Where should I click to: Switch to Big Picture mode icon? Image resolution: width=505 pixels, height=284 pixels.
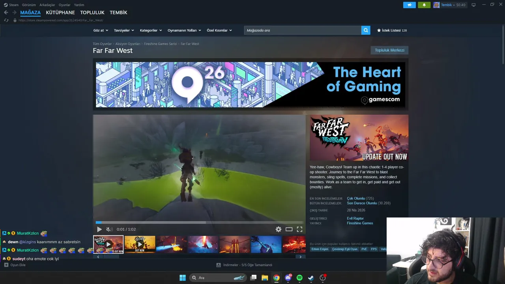tap(473, 5)
